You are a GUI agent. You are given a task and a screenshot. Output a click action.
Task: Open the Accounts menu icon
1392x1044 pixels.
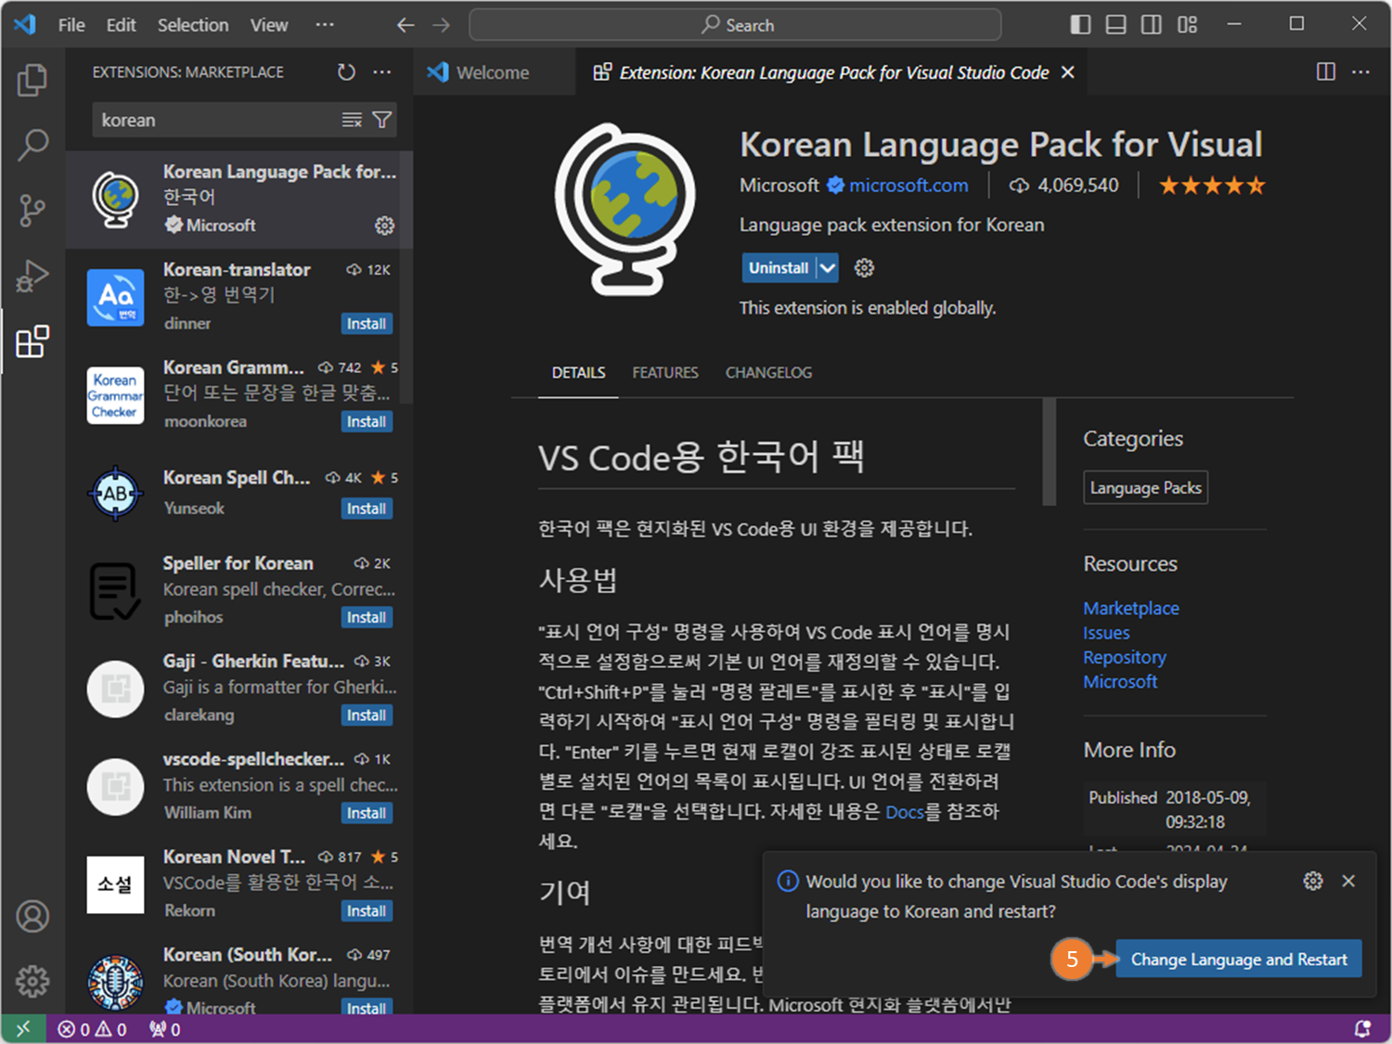tap(32, 916)
